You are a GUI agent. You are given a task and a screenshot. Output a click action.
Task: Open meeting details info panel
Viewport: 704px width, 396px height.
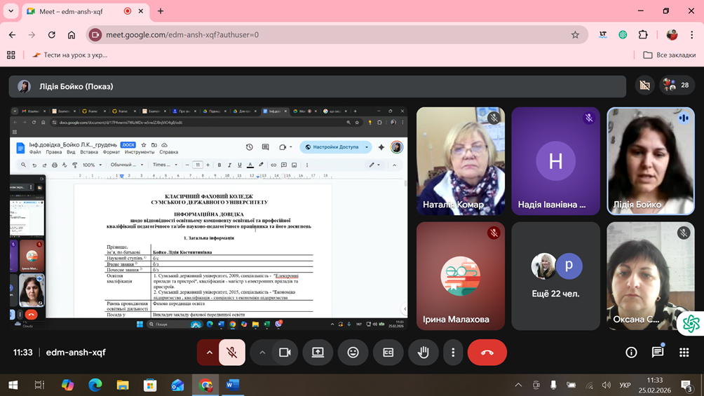631,353
